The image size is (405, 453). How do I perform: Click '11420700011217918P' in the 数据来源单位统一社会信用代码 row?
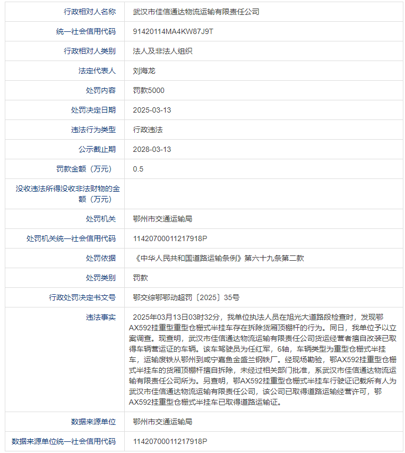click(x=170, y=441)
